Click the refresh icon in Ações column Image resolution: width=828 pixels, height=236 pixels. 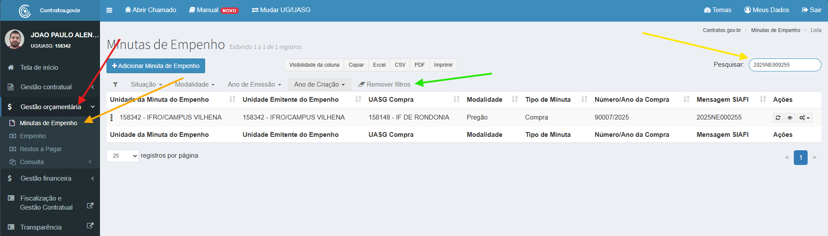click(778, 118)
